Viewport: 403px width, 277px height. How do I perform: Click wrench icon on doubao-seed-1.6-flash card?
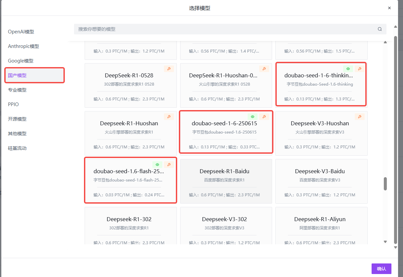(169, 165)
